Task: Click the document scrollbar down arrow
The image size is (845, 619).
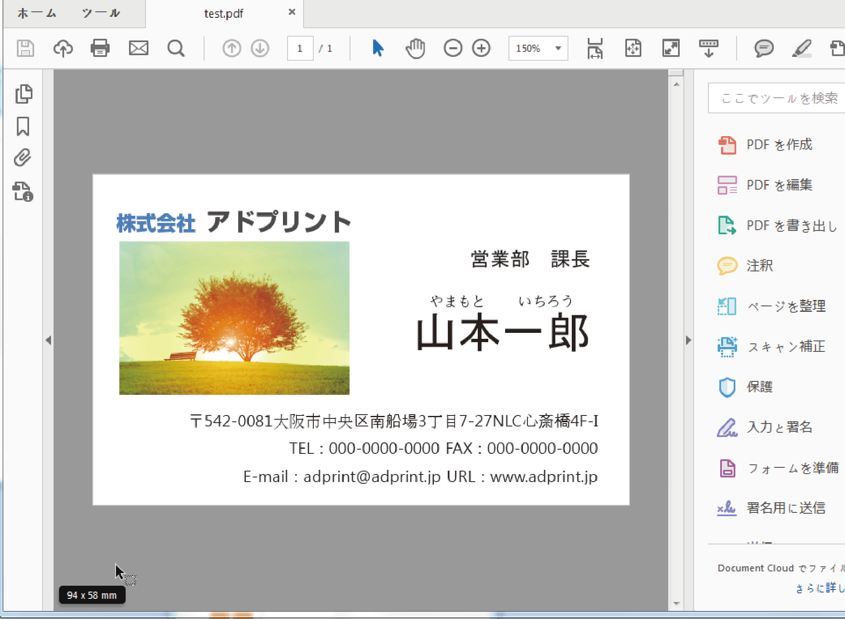Action: click(676, 603)
